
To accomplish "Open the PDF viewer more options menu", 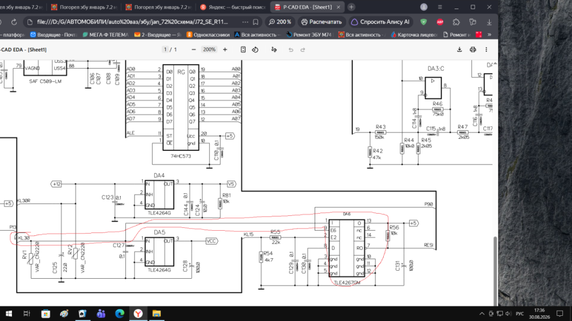I will [486, 50].
